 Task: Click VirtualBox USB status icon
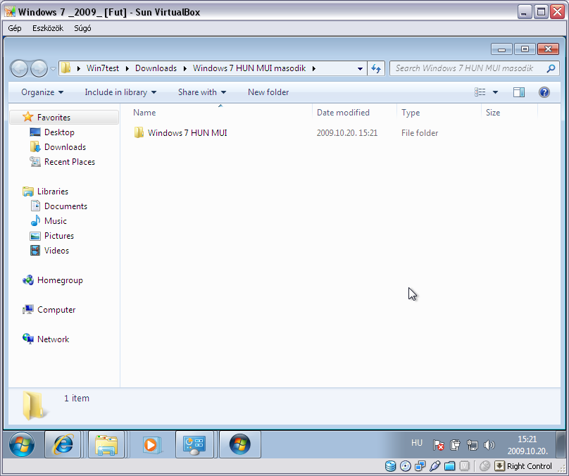434,466
